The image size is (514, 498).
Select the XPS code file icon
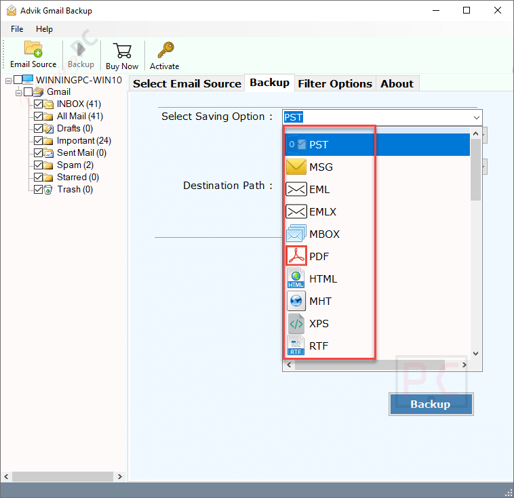296,323
